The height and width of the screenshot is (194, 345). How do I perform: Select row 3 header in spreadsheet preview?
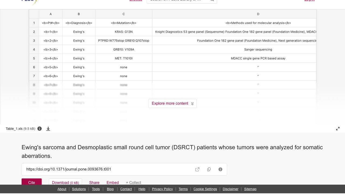pyautogui.click(x=34, y=41)
